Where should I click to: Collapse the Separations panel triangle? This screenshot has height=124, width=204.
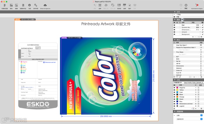tap(175, 80)
